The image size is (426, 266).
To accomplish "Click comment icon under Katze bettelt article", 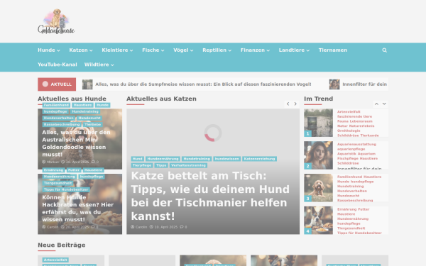I will point(182,227).
